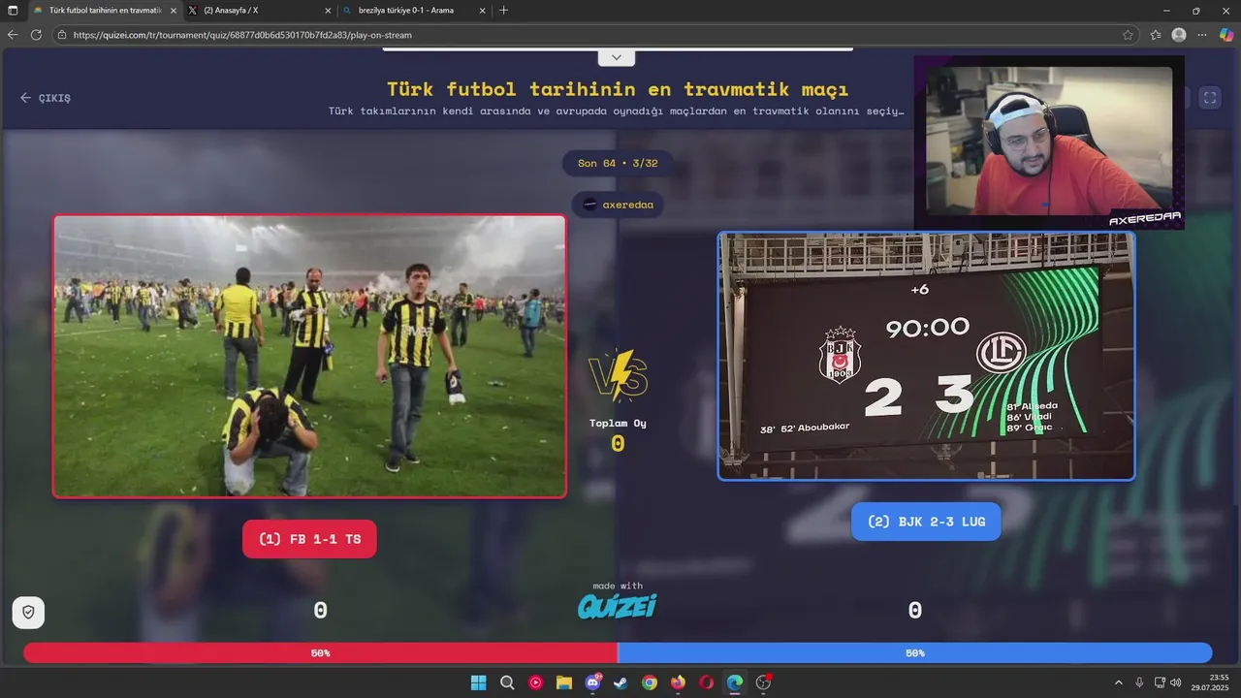Screen dimensions: 1241x698
Task: Go back in browser history
Action: point(13,35)
